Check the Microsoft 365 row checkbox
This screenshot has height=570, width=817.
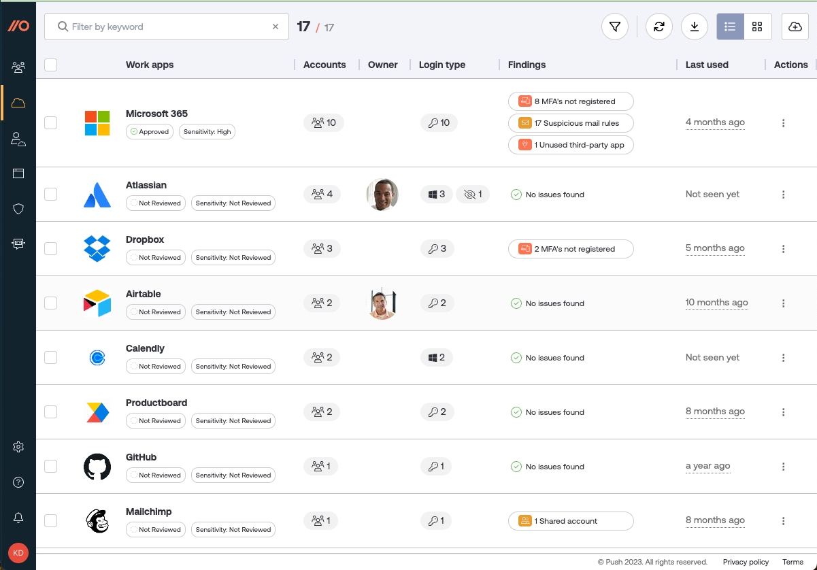pyautogui.click(x=50, y=122)
